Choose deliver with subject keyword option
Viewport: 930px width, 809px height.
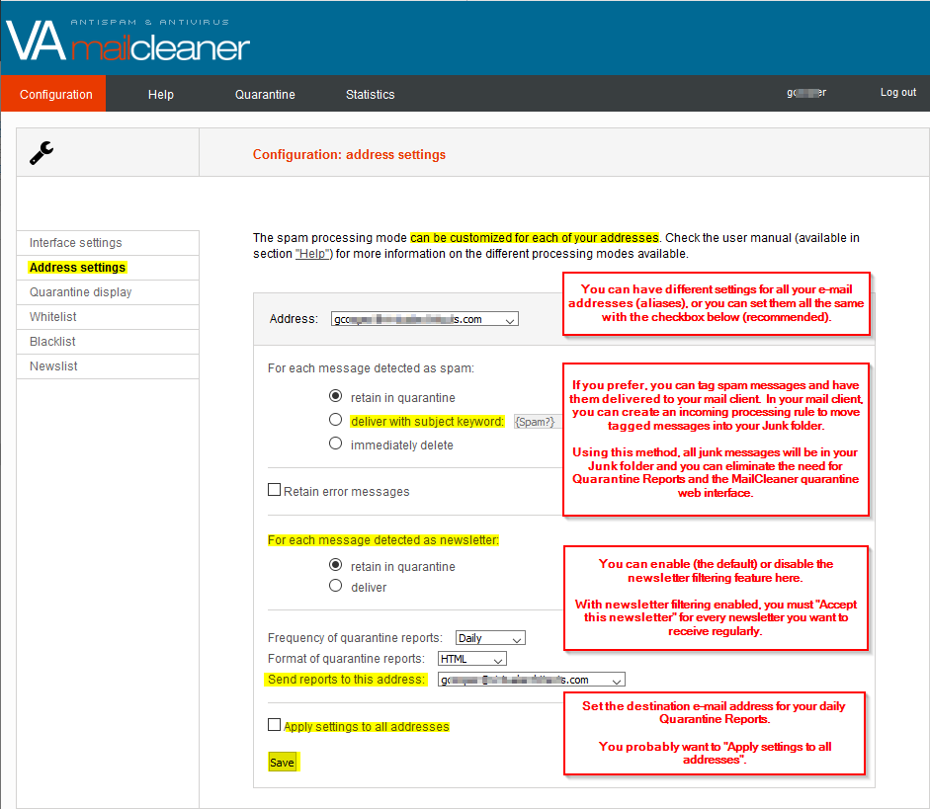[x=335, y=420]
